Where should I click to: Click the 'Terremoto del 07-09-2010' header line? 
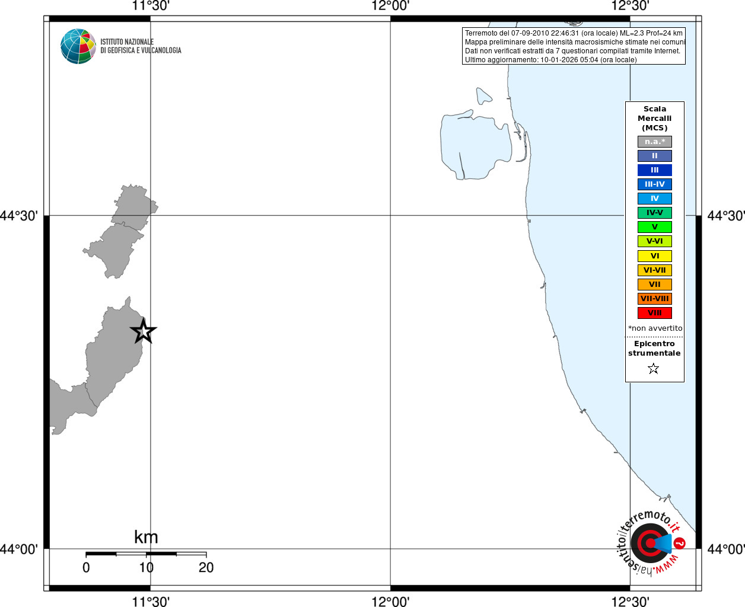click(574, 33)
